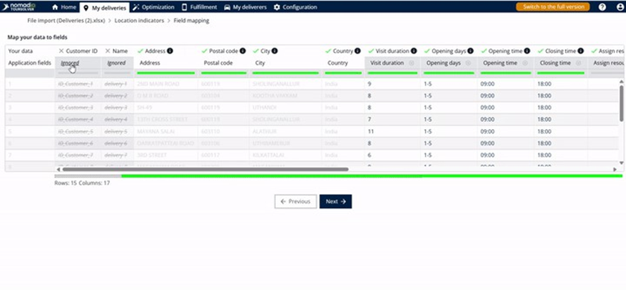
Task: Clear the Opening days field mapping
Action: click(468, 63)
